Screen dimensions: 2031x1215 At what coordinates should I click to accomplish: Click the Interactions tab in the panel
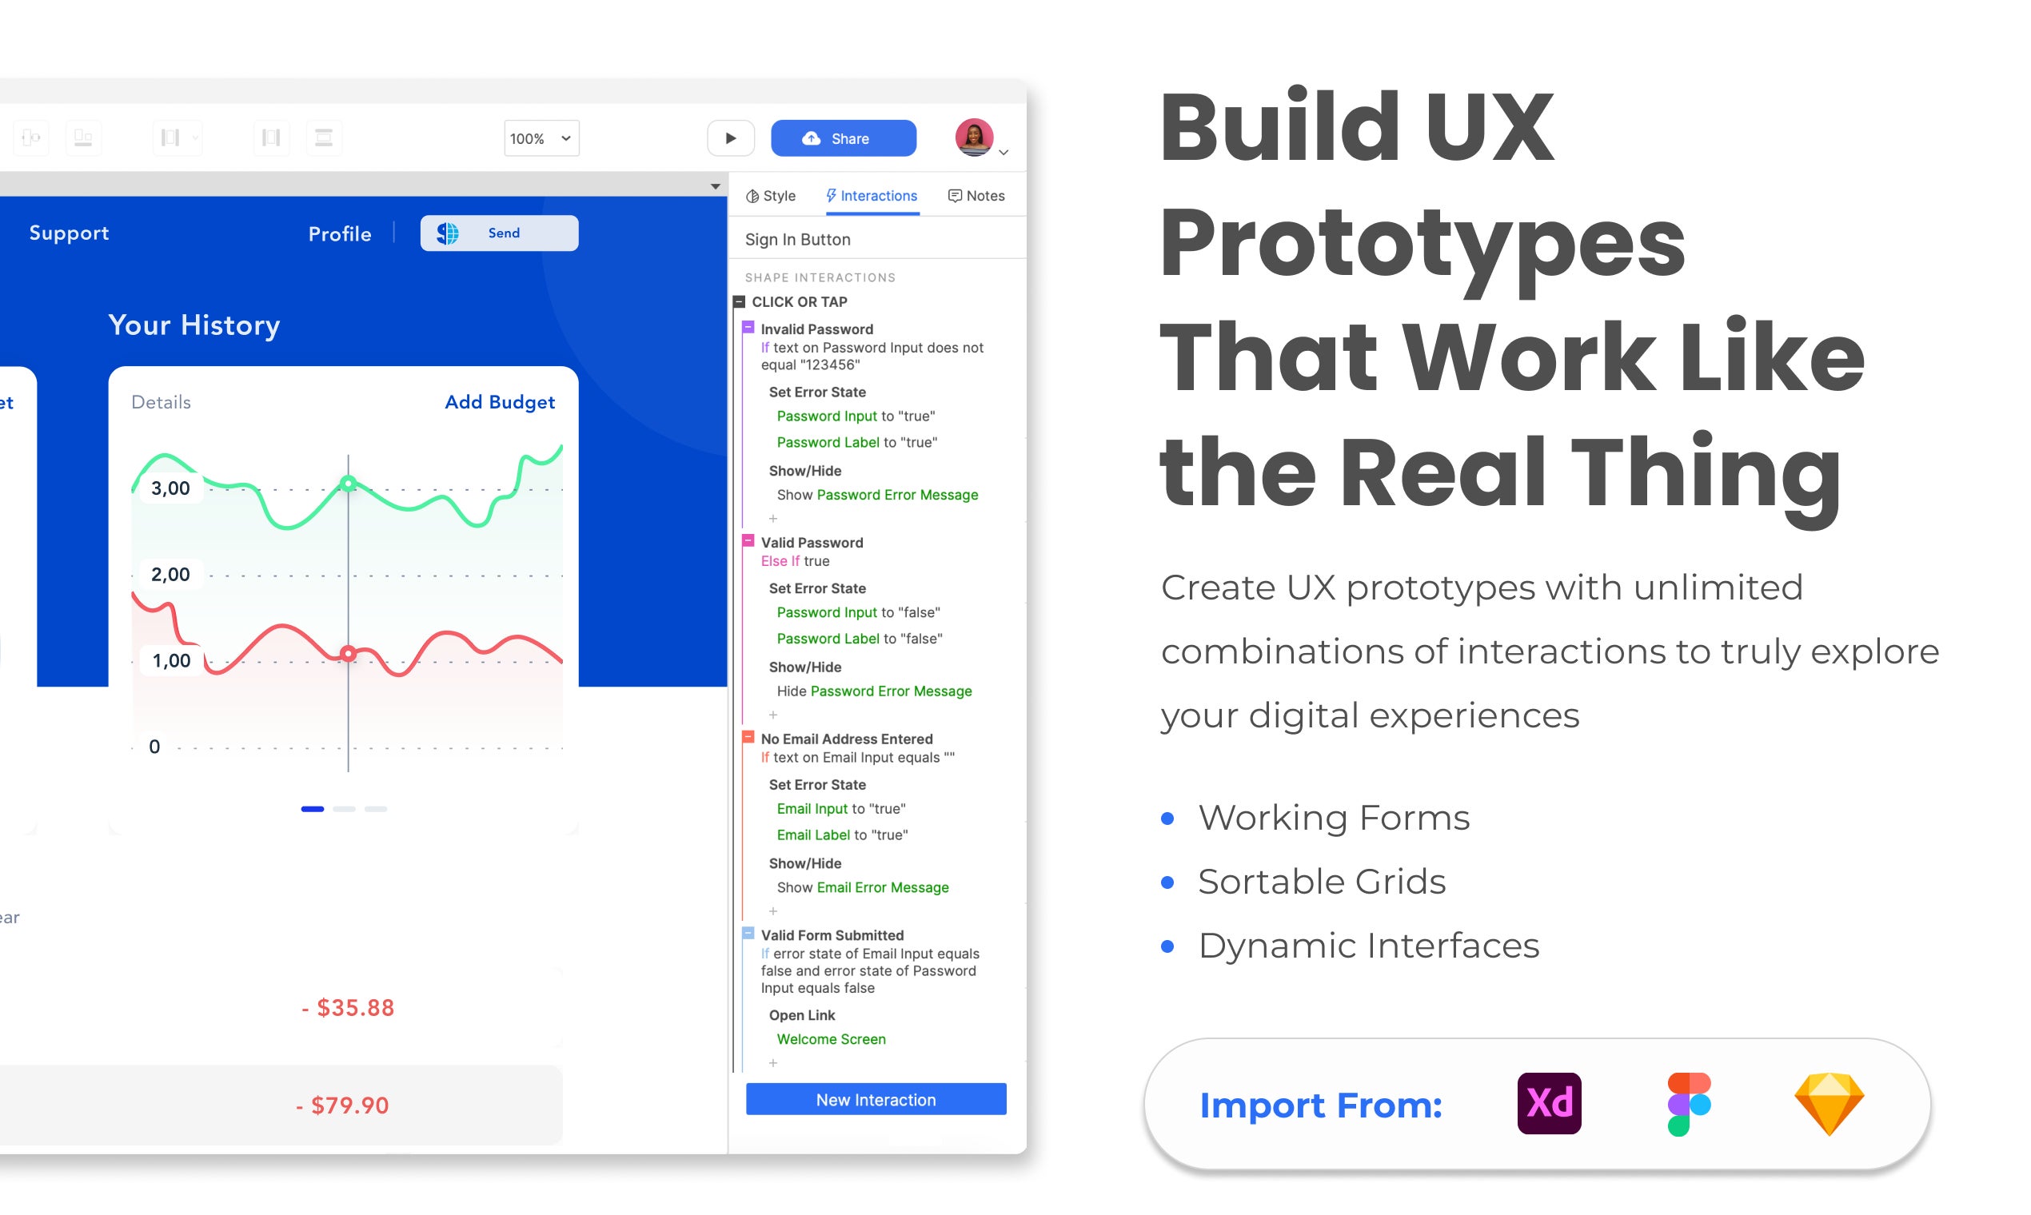pos(868,195)
